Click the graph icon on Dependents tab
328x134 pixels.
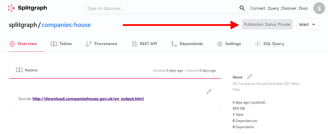(174, 44)
